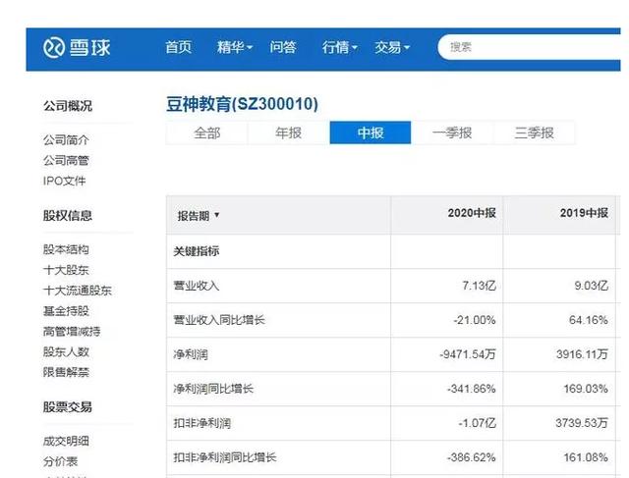The height and width of the screenshot is (478, 629).
Task: Open the 首页 home page
Action: 179,47
